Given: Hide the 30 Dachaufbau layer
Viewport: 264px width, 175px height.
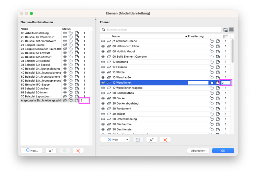Looking at the screenshot, I should pos(103,124).
